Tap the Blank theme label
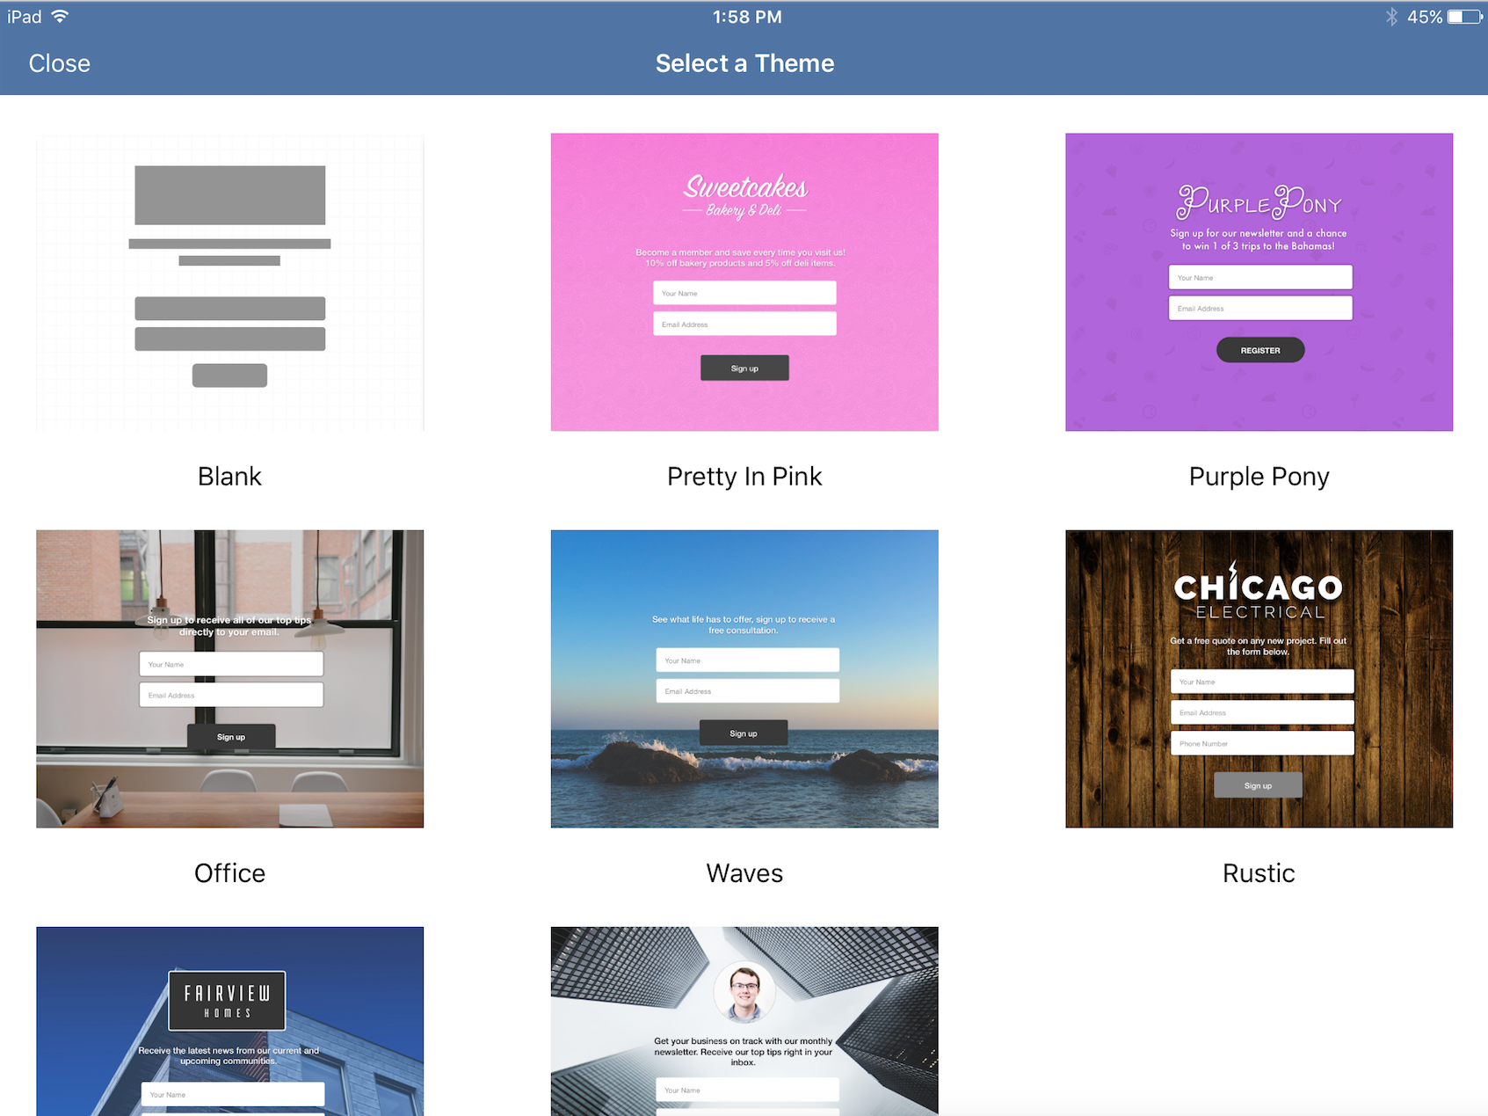Screen dimensions: 1488x1116 [229, 477]
